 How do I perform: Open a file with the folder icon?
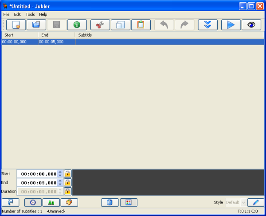(x=36, y=25)
